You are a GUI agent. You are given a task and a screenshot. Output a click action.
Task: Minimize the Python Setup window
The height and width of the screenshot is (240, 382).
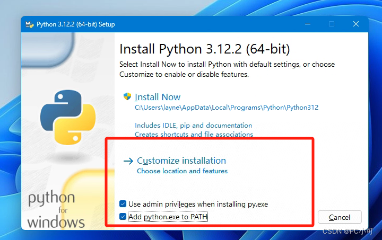coord(308,24)
